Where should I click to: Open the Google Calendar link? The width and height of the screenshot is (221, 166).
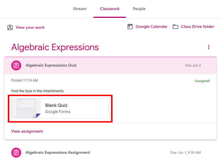[x=152, y=27]
